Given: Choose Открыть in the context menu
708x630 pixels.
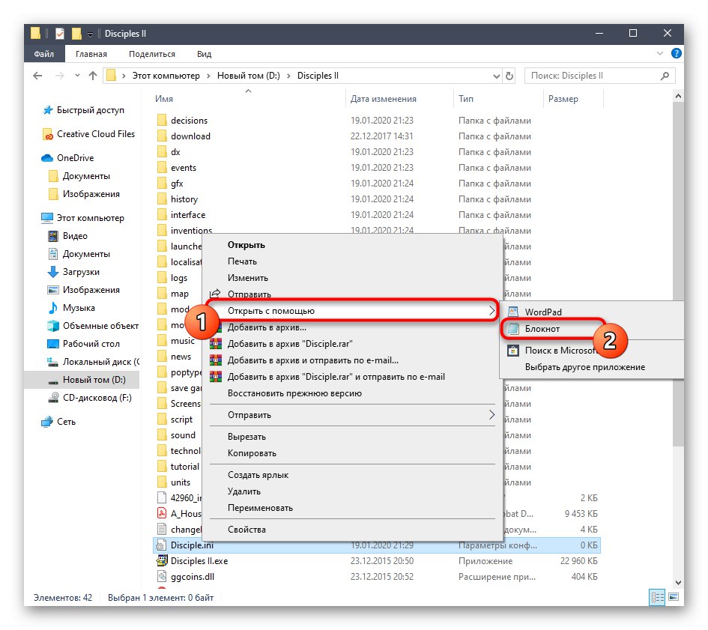Looking at the screenshot, I should [246, 245].
